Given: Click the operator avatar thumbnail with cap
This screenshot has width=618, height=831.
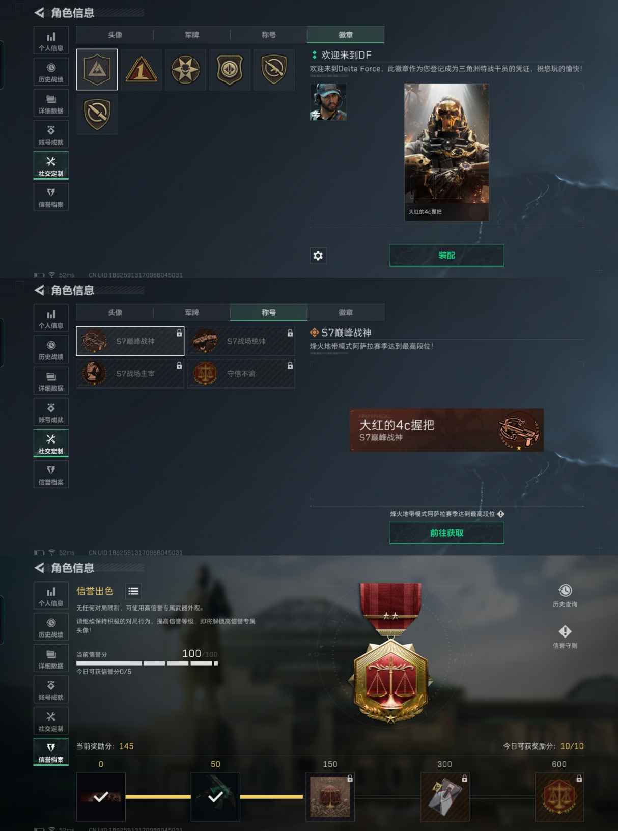Looking at the screenshot, I should (x=328, y=102).
